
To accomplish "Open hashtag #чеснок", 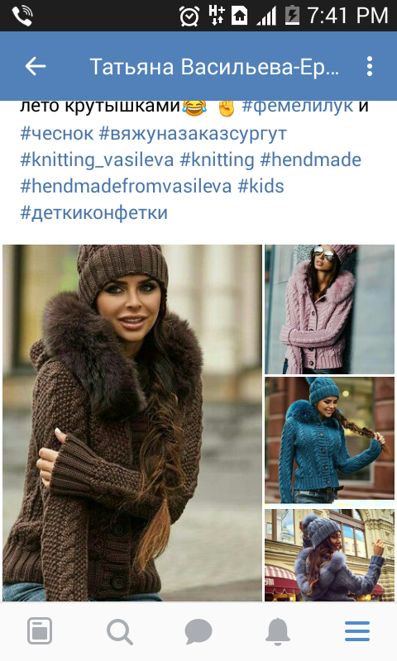I will click(56, 133).
